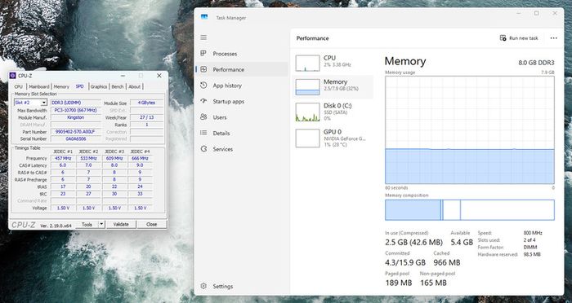Click the 98.5 MB hardware reserved value
This screenshot has height=303, width=572.
pos(532,254)
